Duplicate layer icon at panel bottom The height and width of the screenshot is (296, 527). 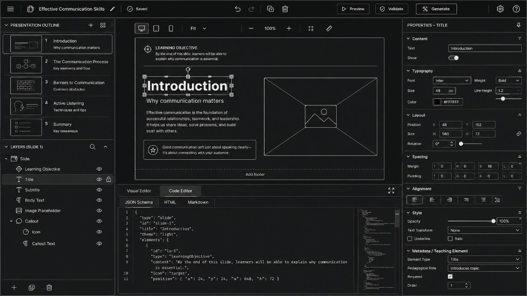(x=31, y=288)
